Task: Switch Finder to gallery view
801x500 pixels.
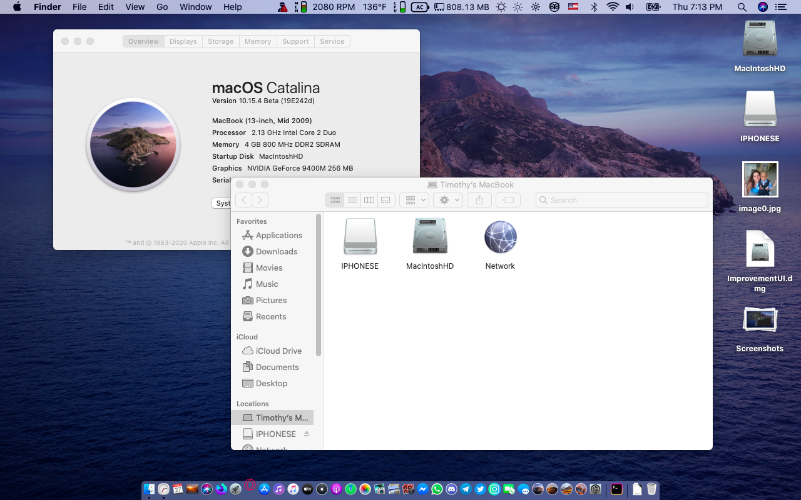Action: click(386, 200)
